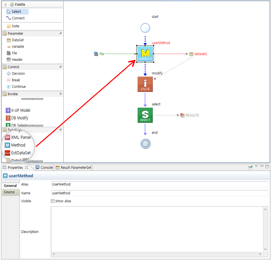This screenshot has height=260, width=271.
Task: Choose X-UP Model from Invoke
Action: pos(21,110)
